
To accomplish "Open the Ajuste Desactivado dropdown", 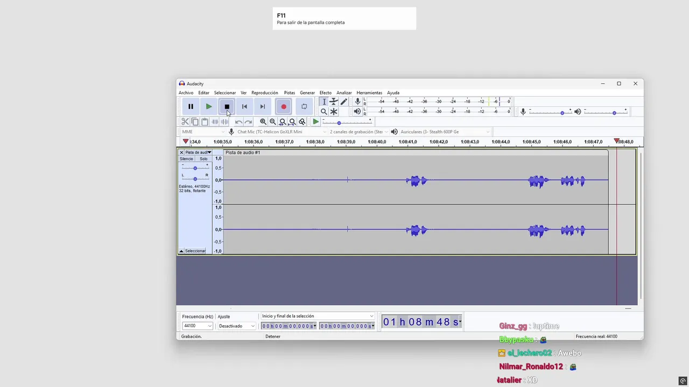I will click(236, 326).
